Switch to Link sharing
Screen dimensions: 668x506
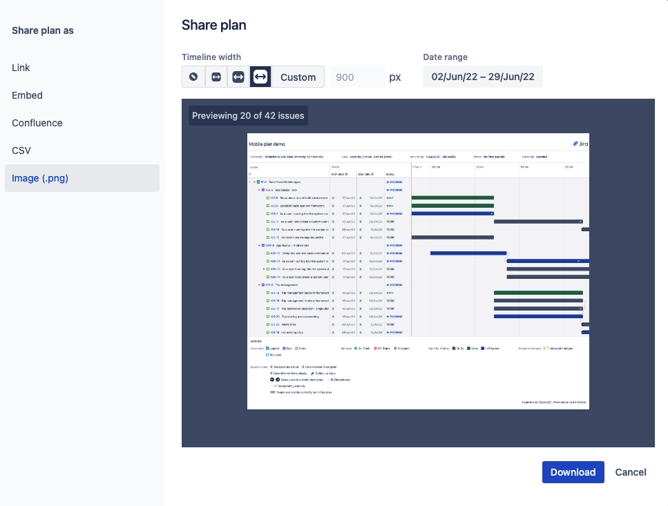click(21, 68)
